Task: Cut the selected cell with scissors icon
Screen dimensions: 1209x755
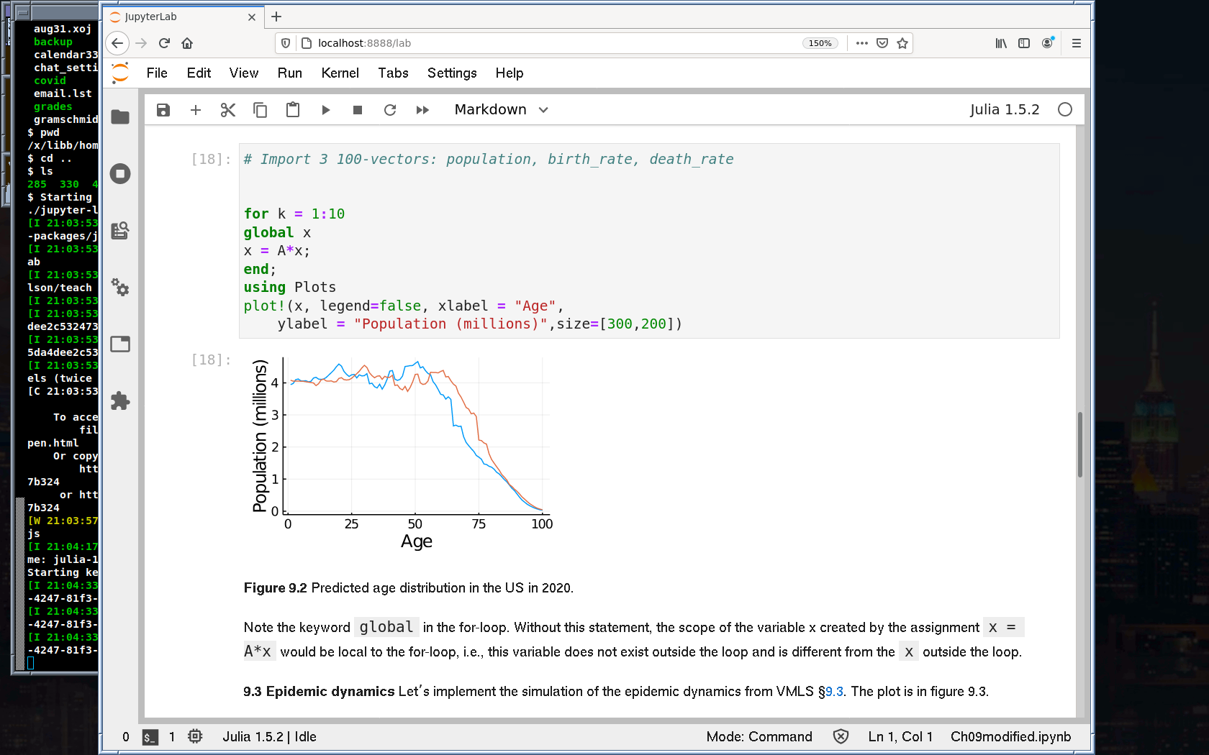Action: pyautogui.click(x=228, y=110)
